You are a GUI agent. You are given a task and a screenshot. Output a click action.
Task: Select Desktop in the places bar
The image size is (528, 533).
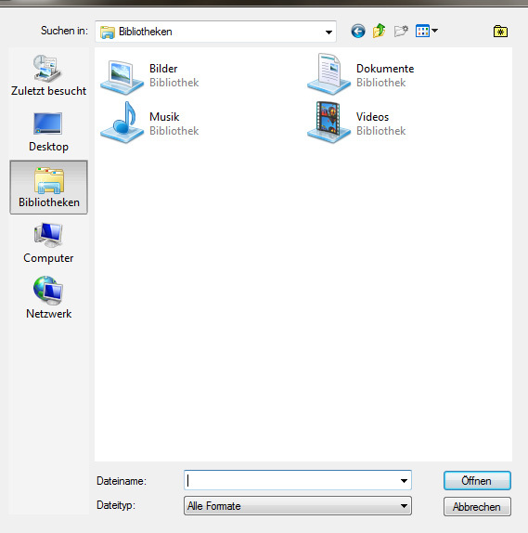click(48, 132)
